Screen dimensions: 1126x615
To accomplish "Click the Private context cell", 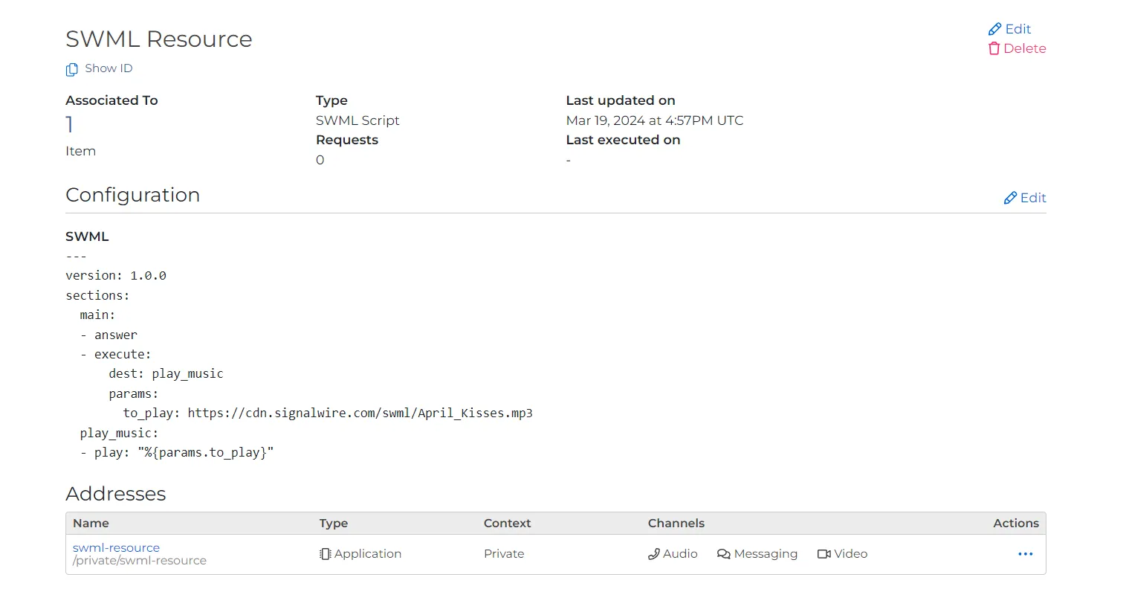I will 504,554.
